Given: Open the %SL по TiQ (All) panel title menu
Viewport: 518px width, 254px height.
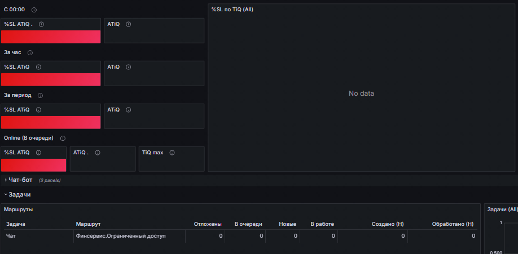Looking at the screenshot, I should [232, 10].
